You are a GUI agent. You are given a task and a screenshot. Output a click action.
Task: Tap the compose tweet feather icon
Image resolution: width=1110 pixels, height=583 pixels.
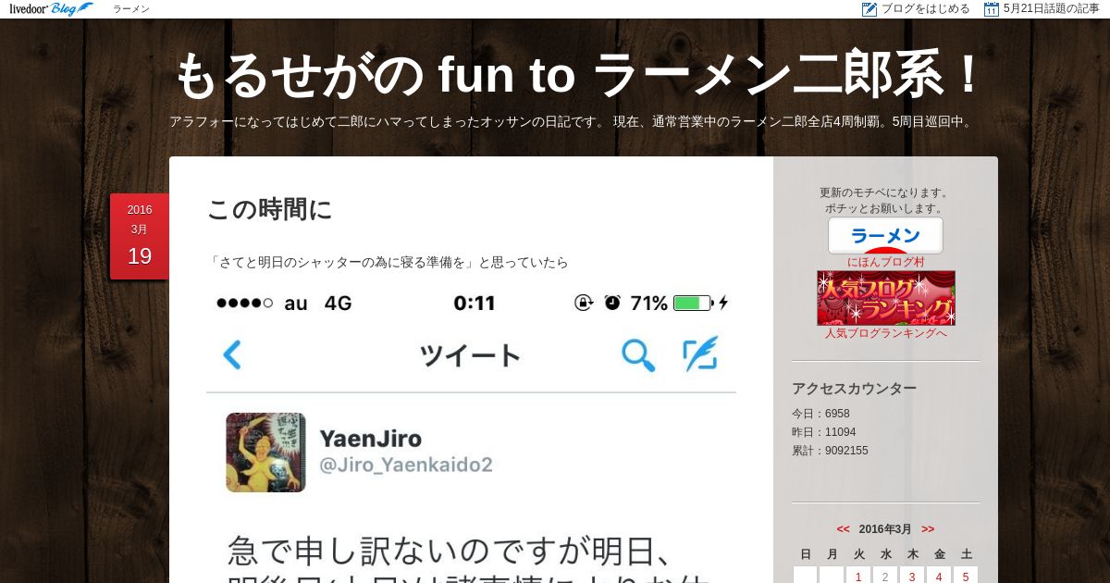pyautogui.click(x=700, y=354)
